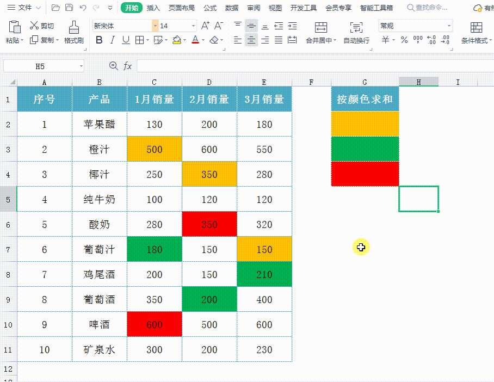Click the Wrap Text icon
The width and height of the screenshot is (494, 382).
356,27
